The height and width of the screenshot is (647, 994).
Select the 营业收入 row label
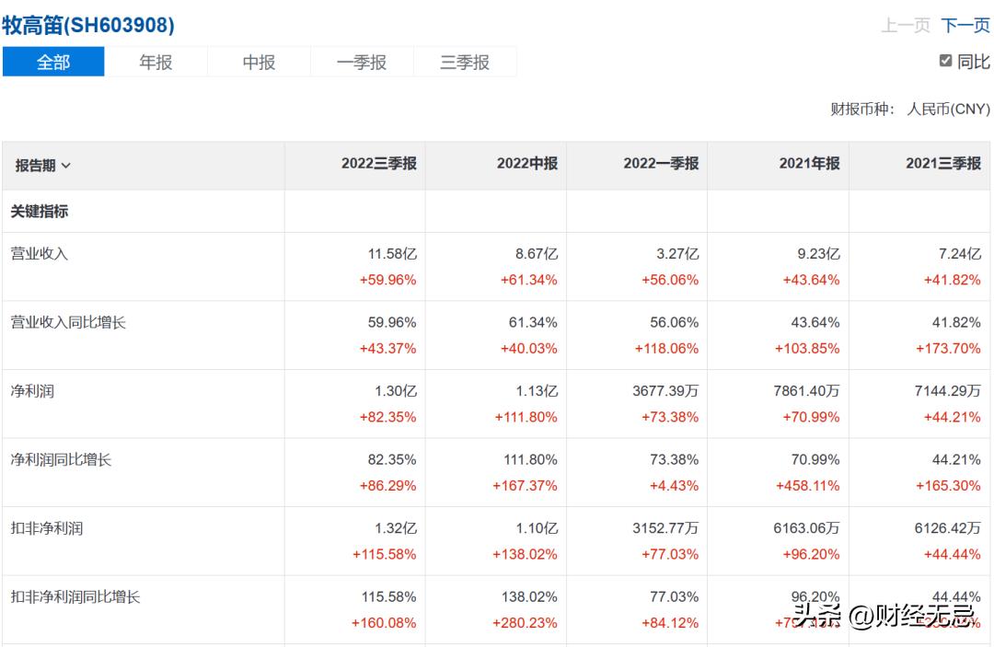40,253
